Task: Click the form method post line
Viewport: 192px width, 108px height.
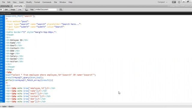Action: (17, 21)
